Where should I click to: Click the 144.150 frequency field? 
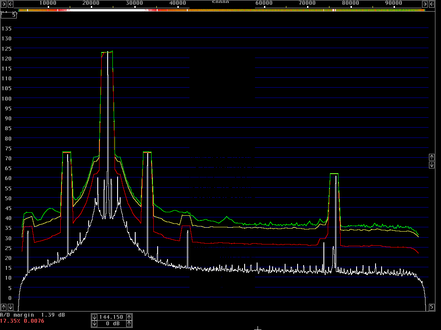click(x=112, y=317)
